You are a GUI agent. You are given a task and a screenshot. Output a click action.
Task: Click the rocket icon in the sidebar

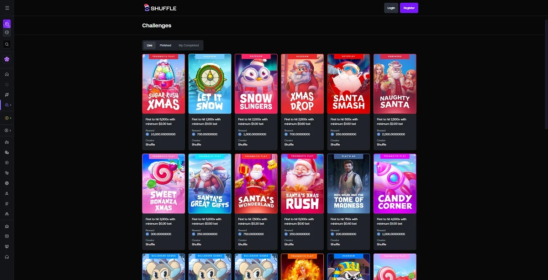coord(7,95)
